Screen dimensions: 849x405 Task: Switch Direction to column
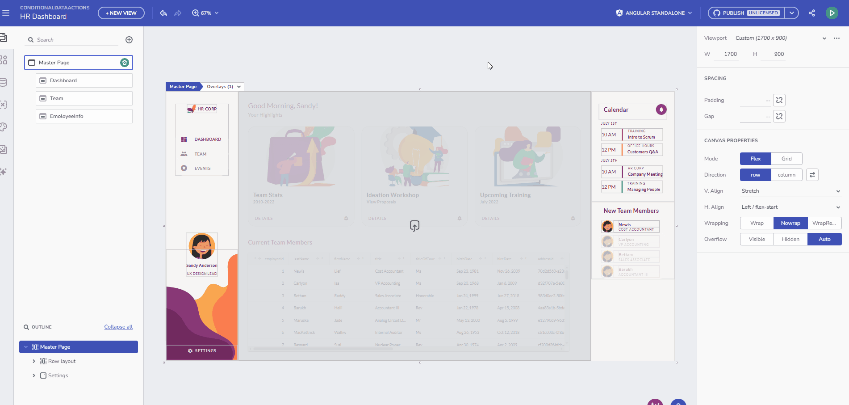click(x=786, y=174)
